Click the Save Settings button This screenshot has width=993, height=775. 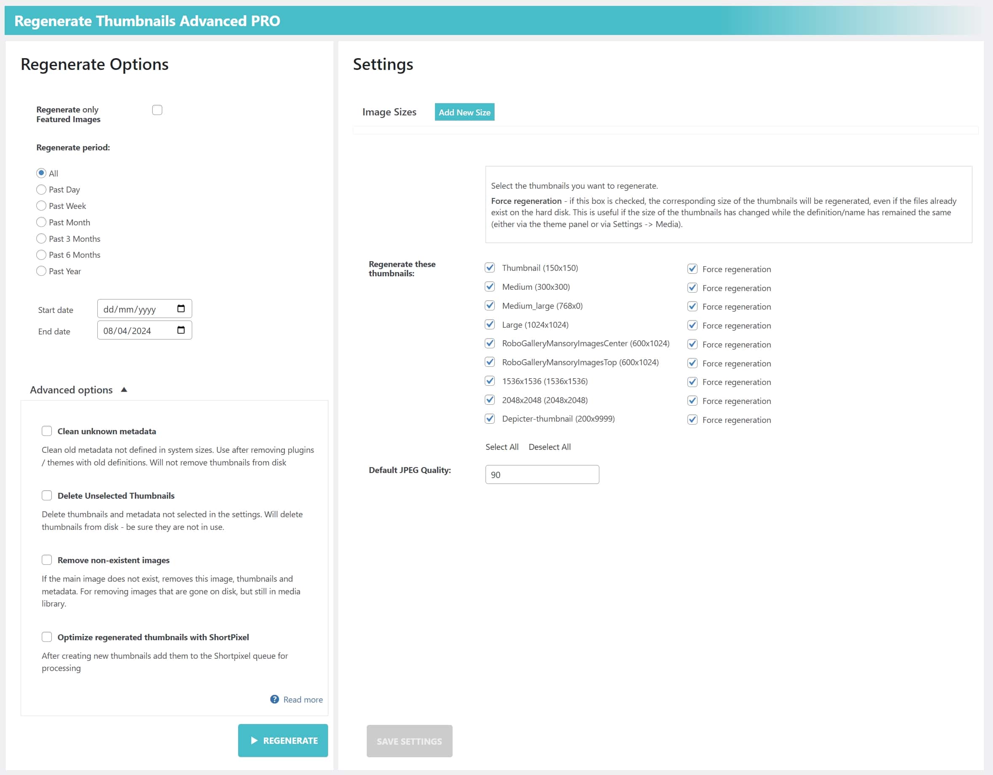[x=409, y=741]
